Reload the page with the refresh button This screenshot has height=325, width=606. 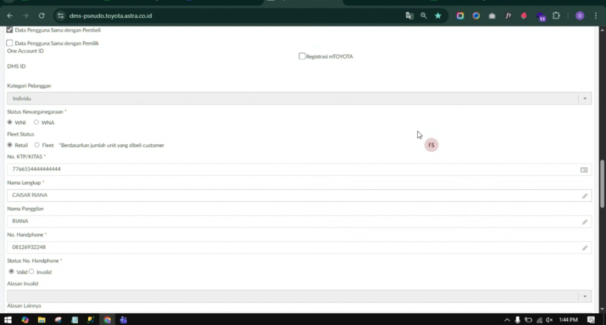pos(41,16)
